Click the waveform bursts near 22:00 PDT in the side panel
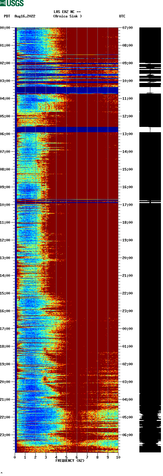 [150, 417]
